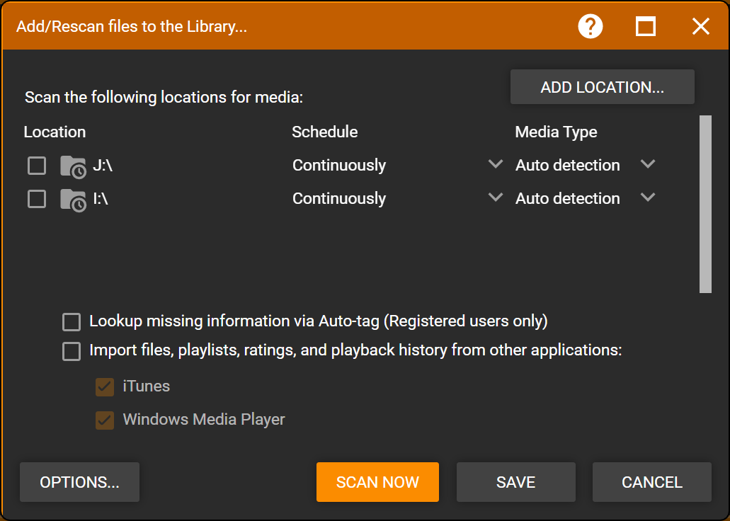Expand Media Type dropdown for J:\
The image size is (730, 521).
pos(647,164)
